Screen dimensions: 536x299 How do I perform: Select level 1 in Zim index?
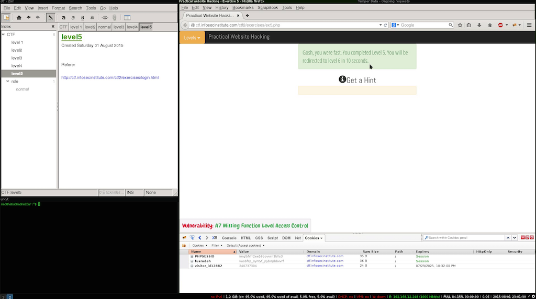point(17,42)
